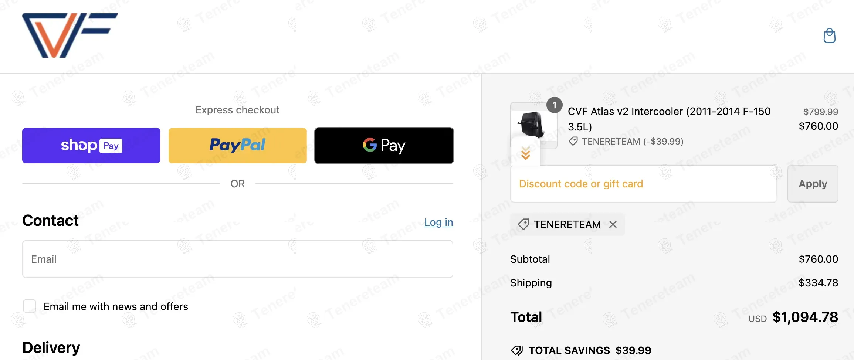Click the Shipping cost amount $334.78
This screenshot has height=360, width=854.
[818, 283]
